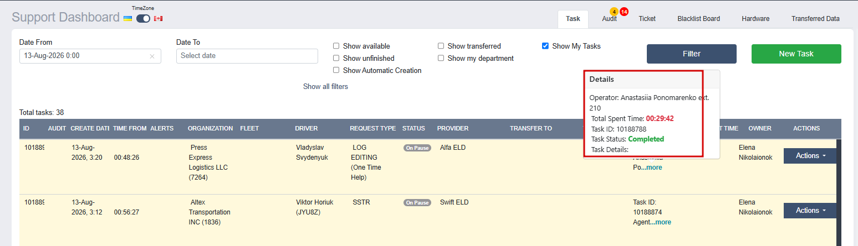Click the Canada flag icon
The width and height of the screenshot is (858, 246).
click(158, 18)
